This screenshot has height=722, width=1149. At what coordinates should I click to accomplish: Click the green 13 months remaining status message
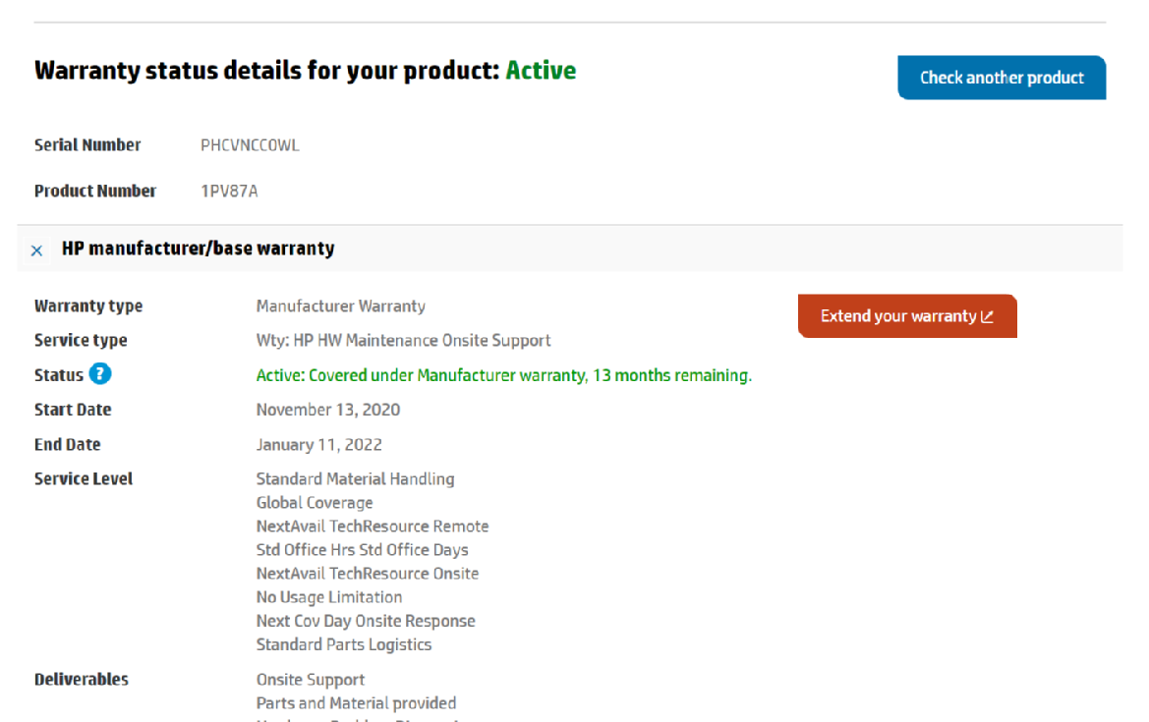[x=503, y=375]
